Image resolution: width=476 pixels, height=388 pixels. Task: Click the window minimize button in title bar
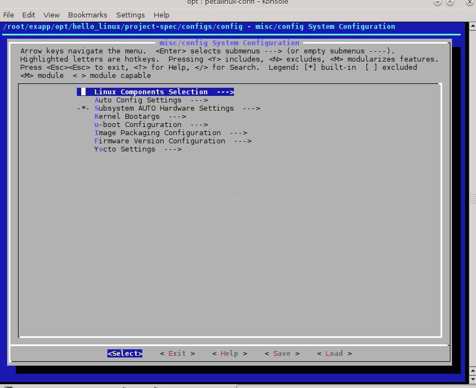pyautogui.click(x=437, y=2)
